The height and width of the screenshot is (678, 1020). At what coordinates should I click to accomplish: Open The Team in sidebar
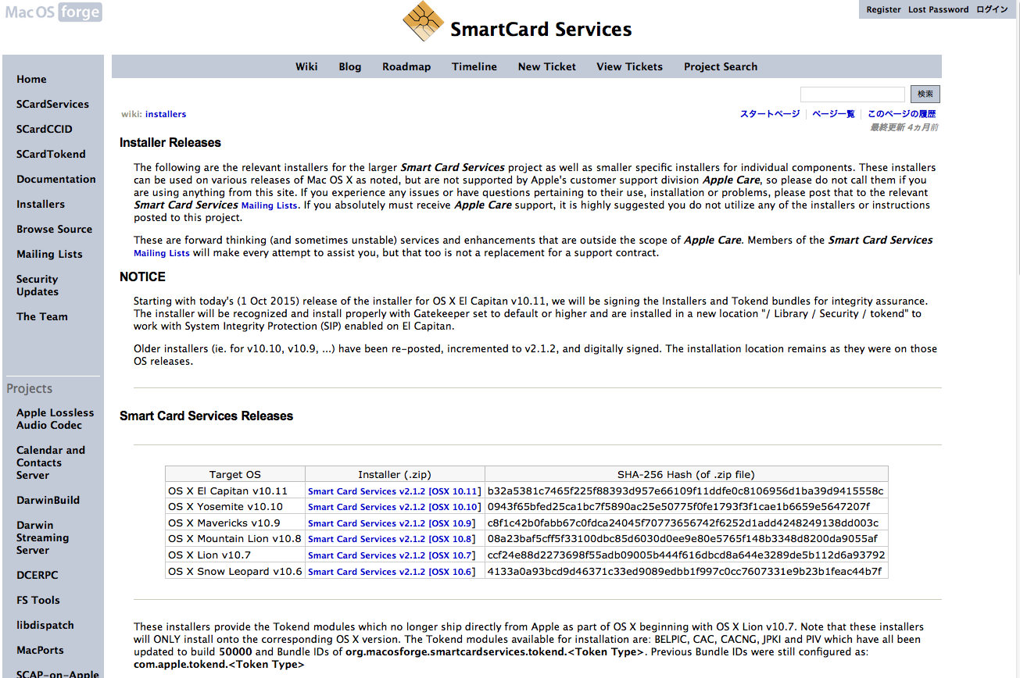[42, 316]
